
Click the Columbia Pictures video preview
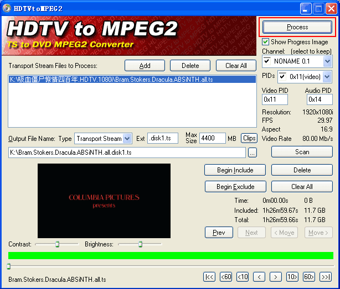tap(104, 201)
